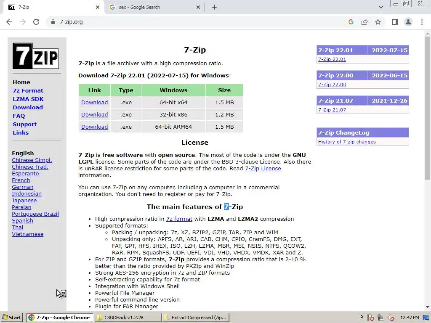The height and width of the screenshot is (323, 431).
Task: Switch language to Persian
Action: (21, 207)
